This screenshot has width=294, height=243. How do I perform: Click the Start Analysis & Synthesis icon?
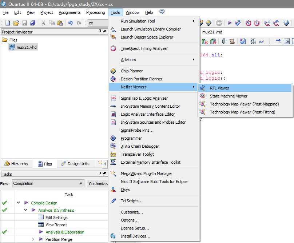pos(238,23)
